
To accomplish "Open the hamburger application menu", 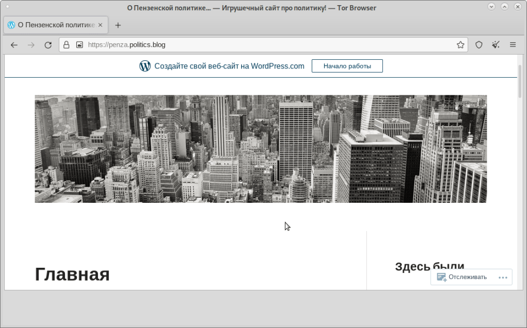I will pos(513,45).
